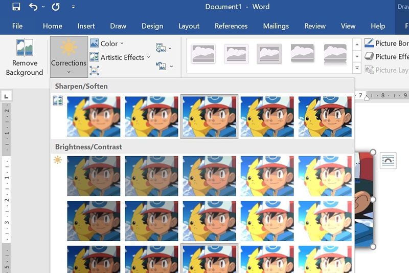
Task: Select the third picture style with gray frame
Action: (x=269, y=54)
